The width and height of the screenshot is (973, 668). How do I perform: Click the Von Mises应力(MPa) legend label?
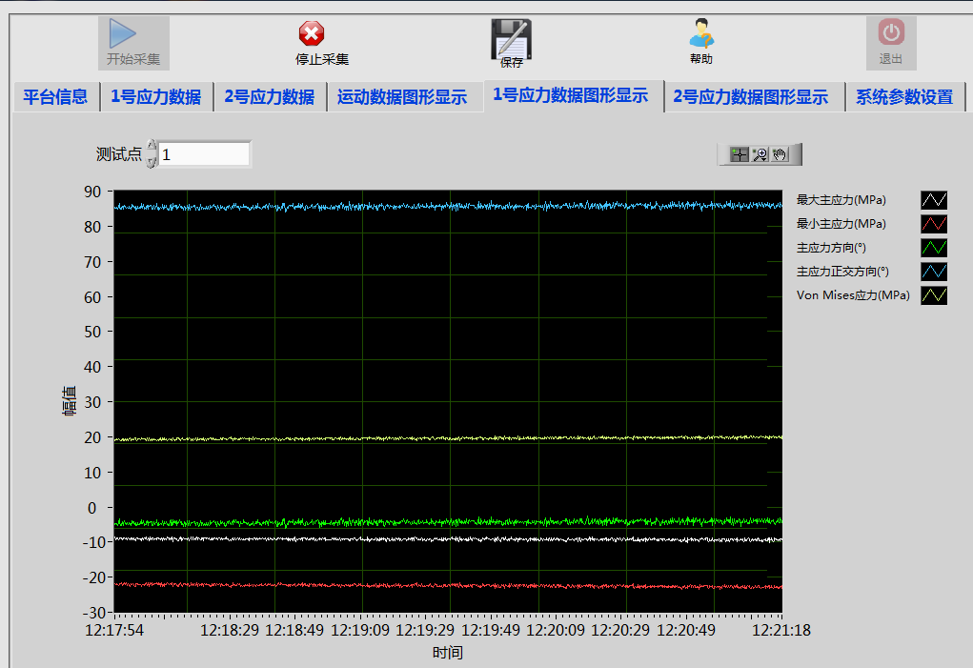853,295
